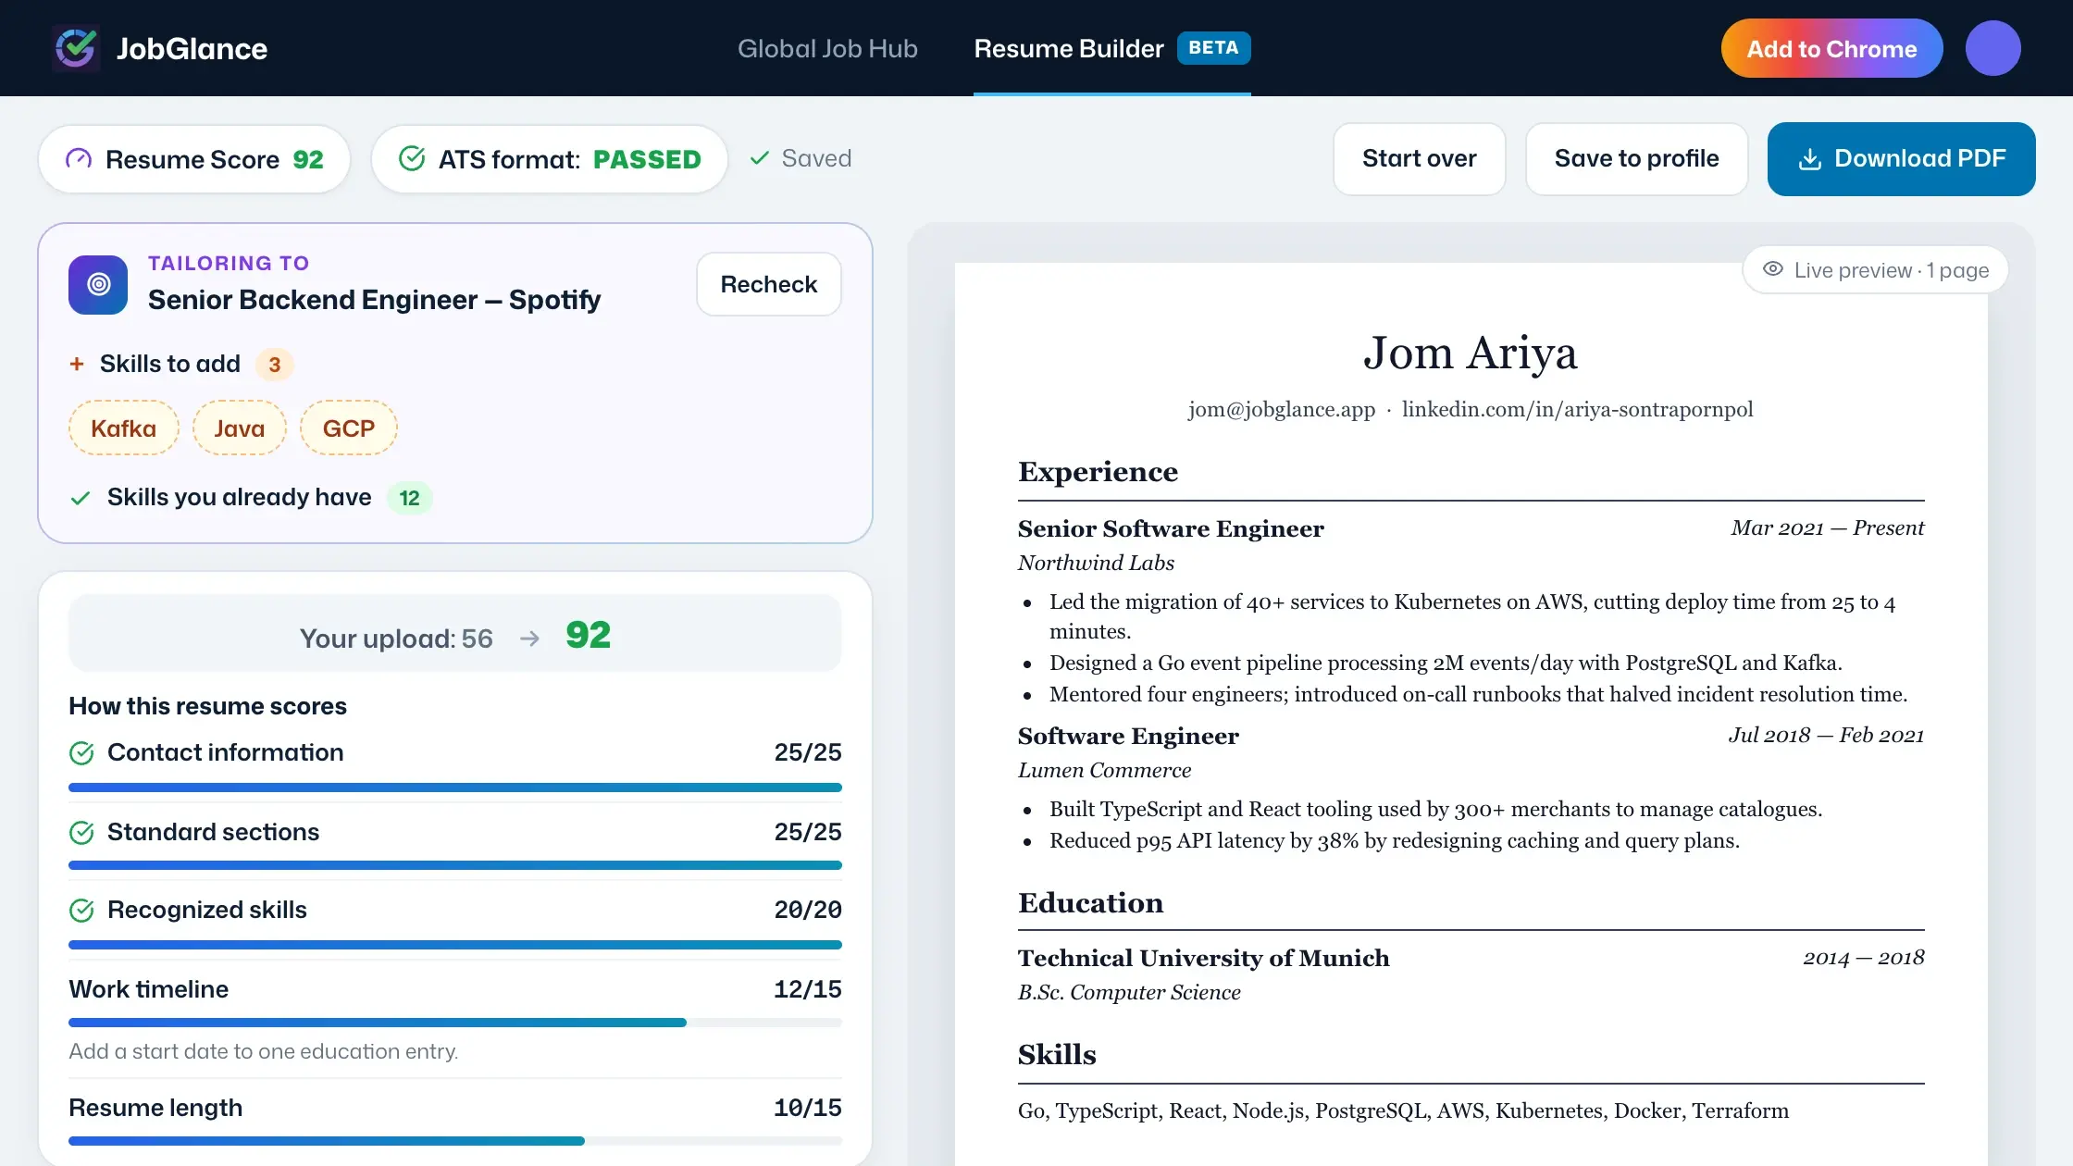Click the Senior Backend Engineer – Spotify title
The height and width of the screenshot is (1166, 2073).
(374, 300)
